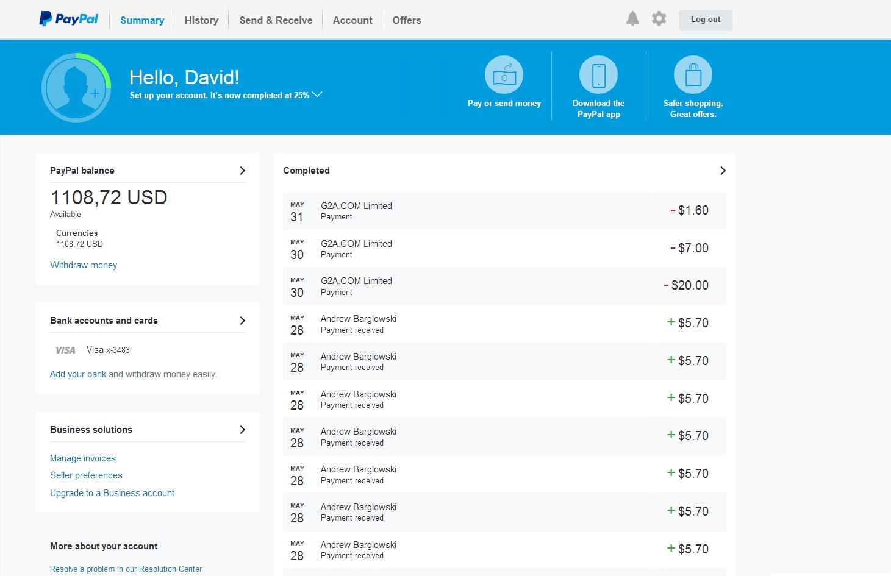Expand the PayPal balance arrow
891x576 pixels.
pyautogui.click(x=242, y=171)
